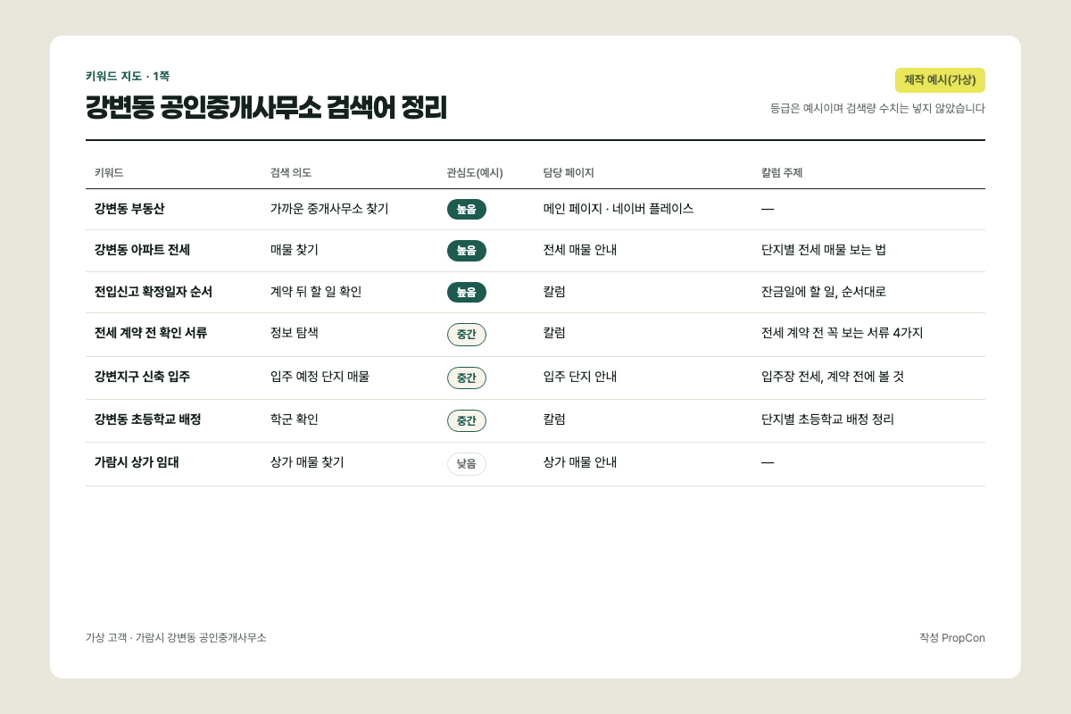The height and width of the screenshot is (714, 1071).
Task: Click the '입주 예정 단지 매물' cell
Action: [x=320, y=377]
